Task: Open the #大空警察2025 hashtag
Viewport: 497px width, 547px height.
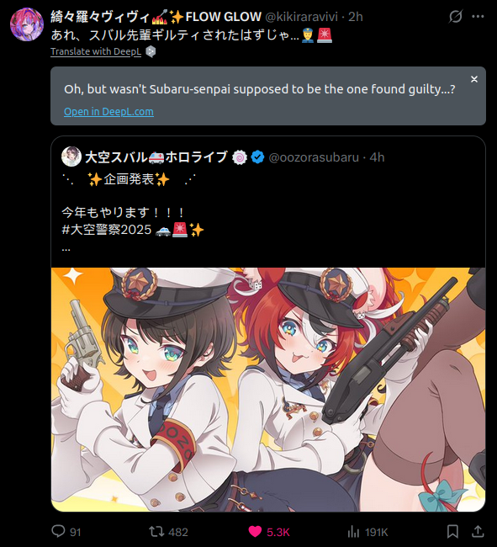Action: (x=107, y=230)
